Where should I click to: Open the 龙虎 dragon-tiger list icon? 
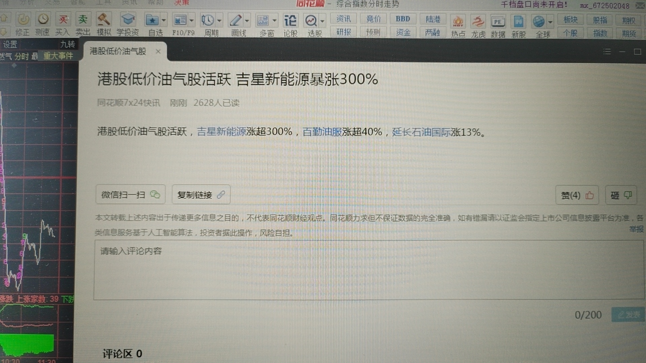(x=478, y=22)
